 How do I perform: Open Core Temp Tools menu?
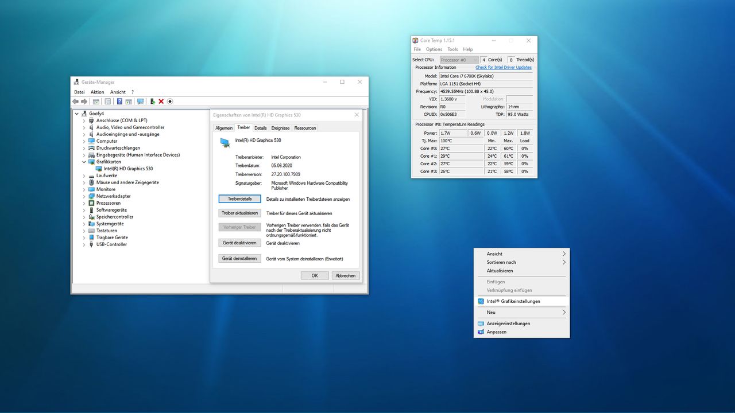pyautogui.click(x=453, y=49)
